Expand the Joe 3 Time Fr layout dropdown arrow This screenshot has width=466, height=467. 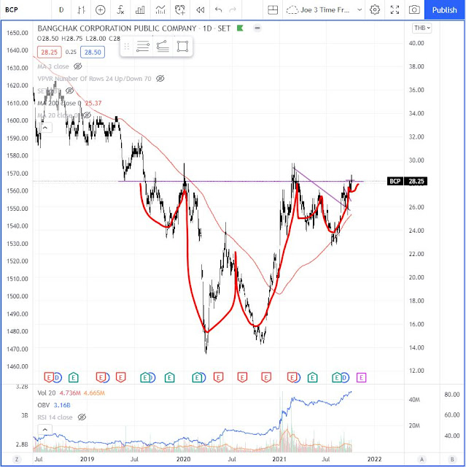click(360, 10)
